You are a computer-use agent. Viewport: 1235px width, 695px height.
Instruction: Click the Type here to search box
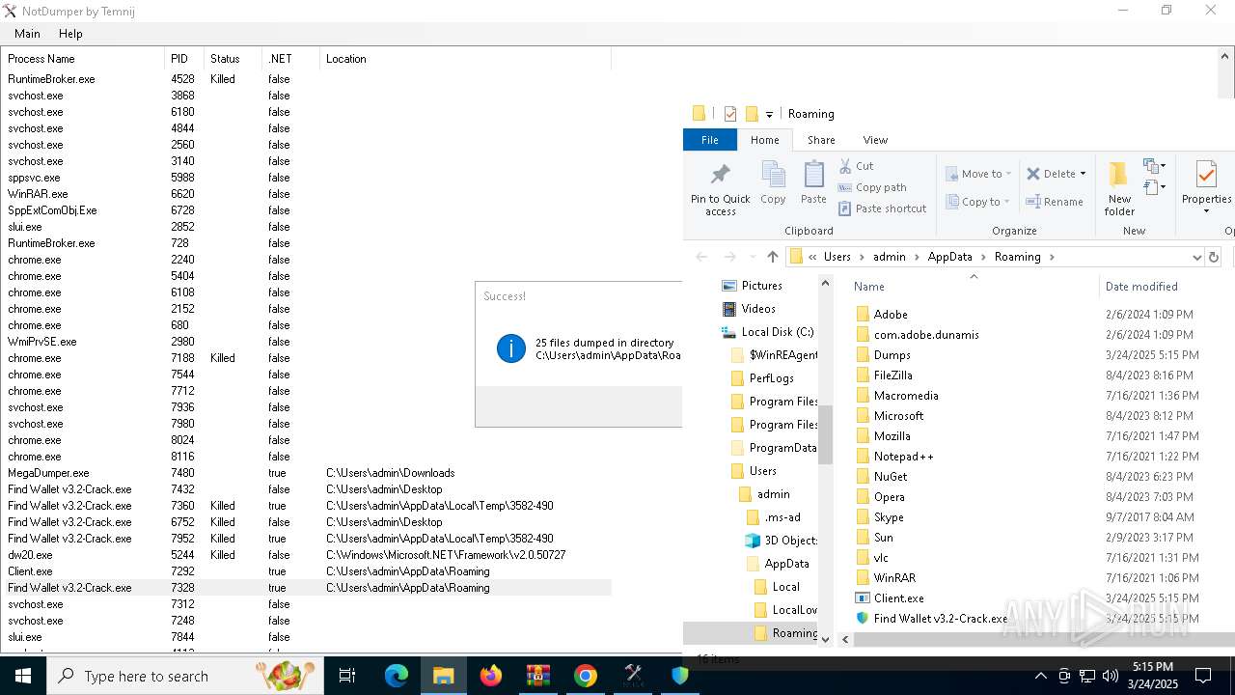184,676
